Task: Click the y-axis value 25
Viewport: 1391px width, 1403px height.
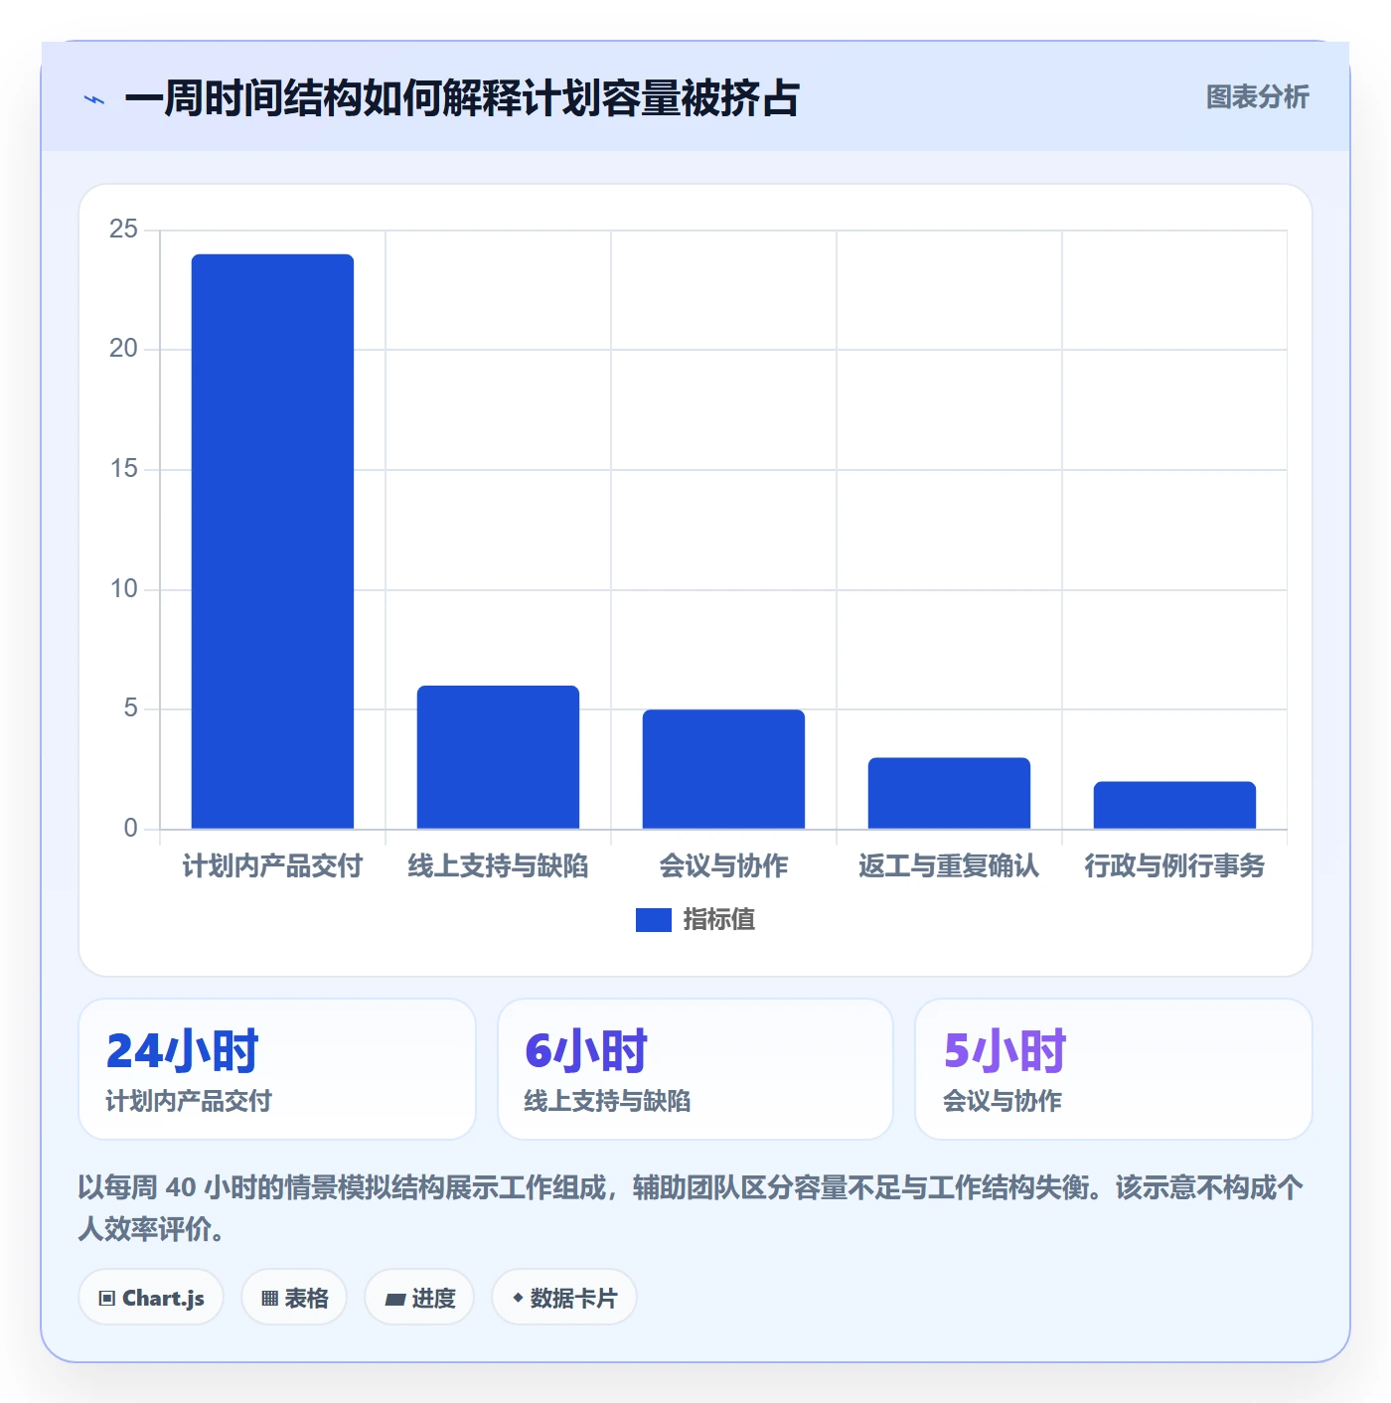Action: click(123, 230)
